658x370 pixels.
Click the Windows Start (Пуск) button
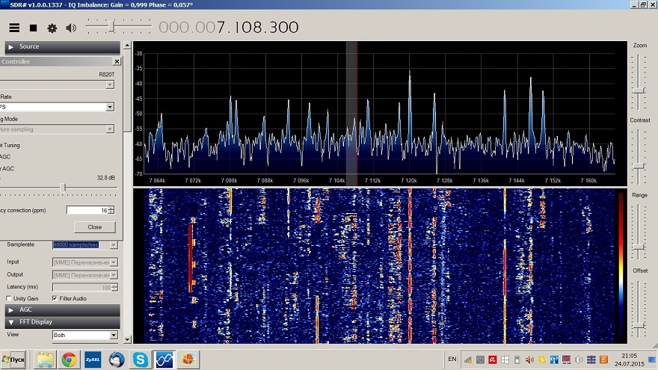pyautogui.click(x=14, y=360)
